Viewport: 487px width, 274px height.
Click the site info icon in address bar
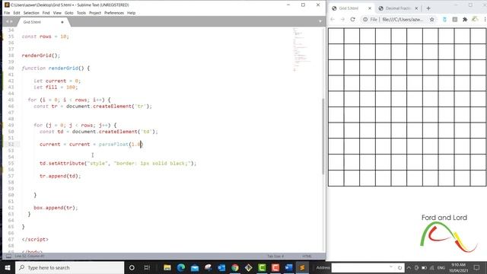pyautogui.click(x=365, y=19)
